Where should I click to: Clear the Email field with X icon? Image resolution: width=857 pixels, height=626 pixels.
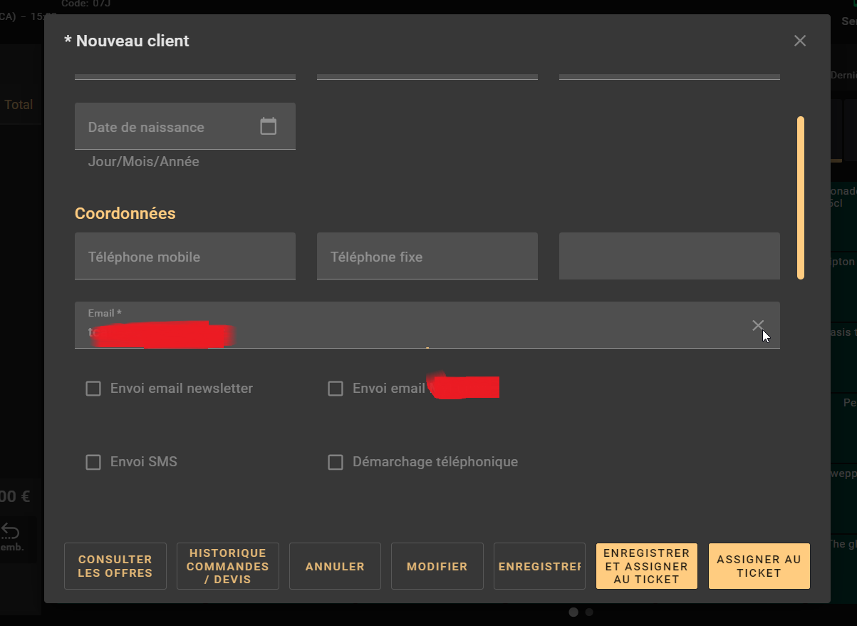(757, 325)
